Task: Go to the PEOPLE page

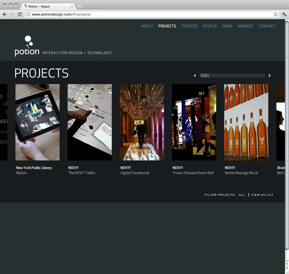Action: [210, 26]
